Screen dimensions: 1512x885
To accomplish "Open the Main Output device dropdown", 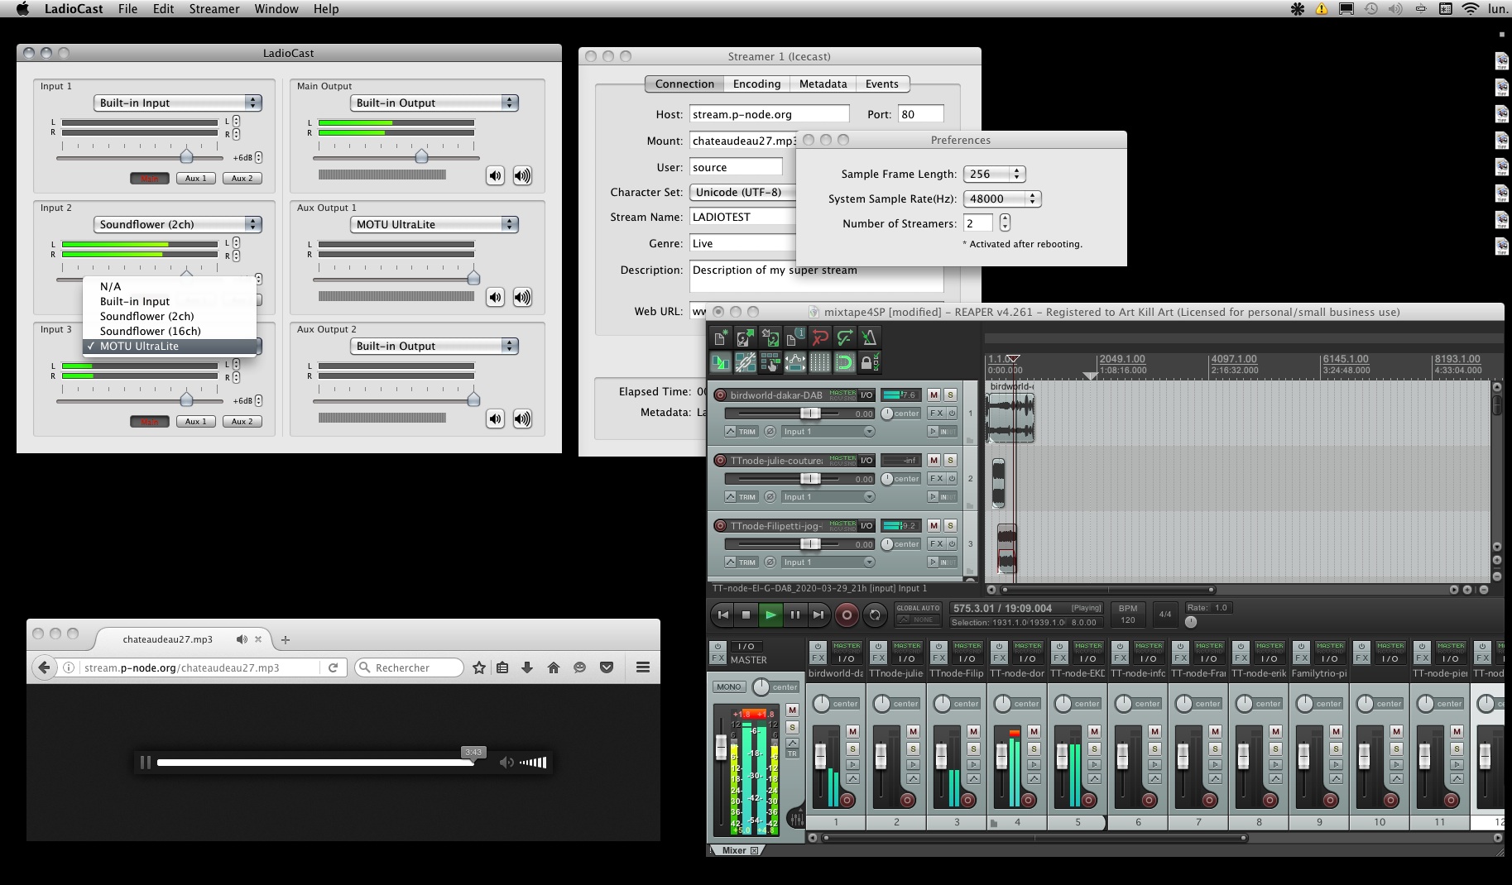I will pos(434,103).
